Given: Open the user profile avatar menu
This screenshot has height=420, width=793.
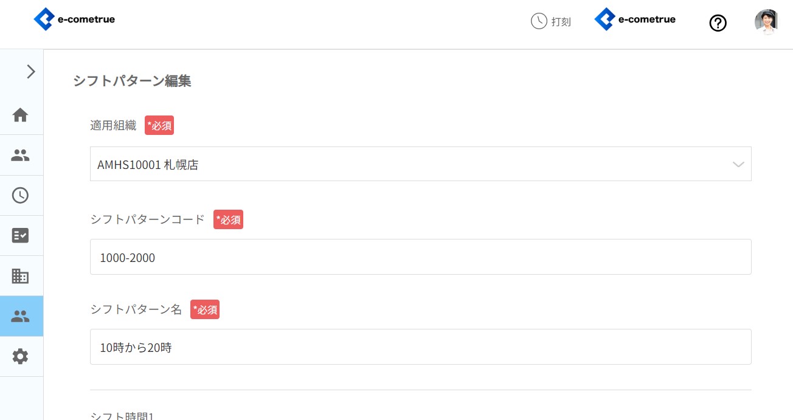Looking at the screenshot, I should pyautogui.click(x=766, y=22).
